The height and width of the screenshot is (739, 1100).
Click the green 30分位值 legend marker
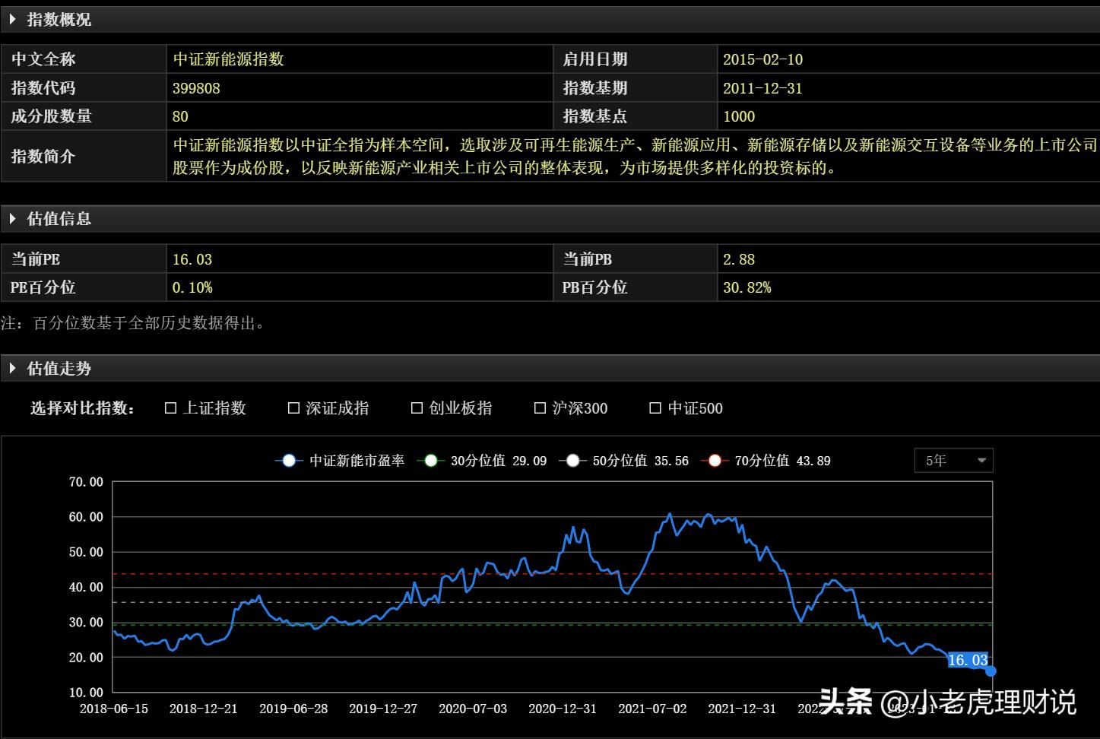pyautogui.click(x=431, y=460)
